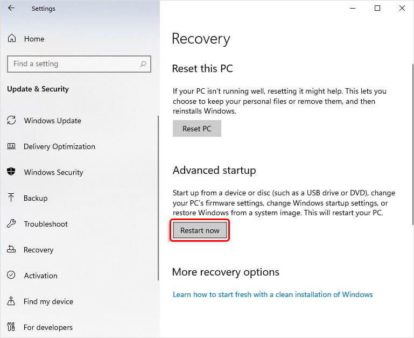Screen dimensions: 414x338
Task: Click the More recovery options heading
Action: [226, 272]
